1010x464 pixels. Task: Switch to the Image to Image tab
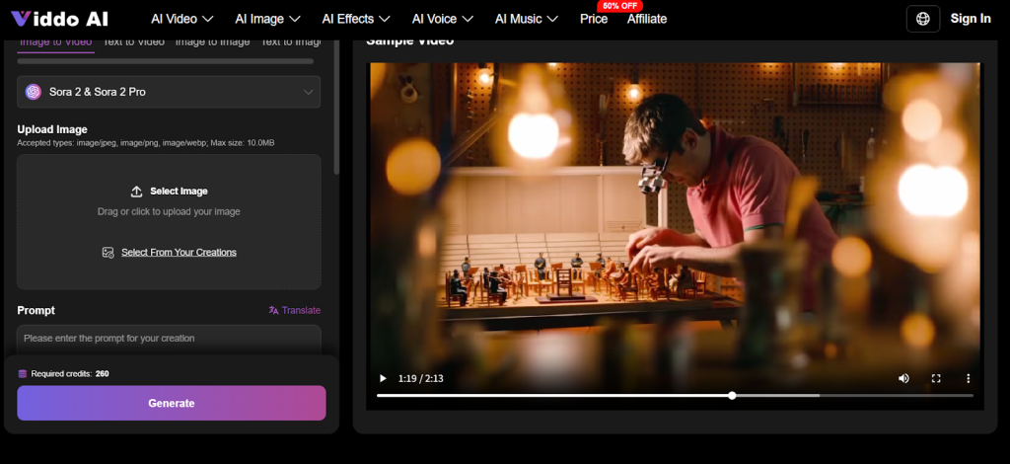tap(212, 41)
